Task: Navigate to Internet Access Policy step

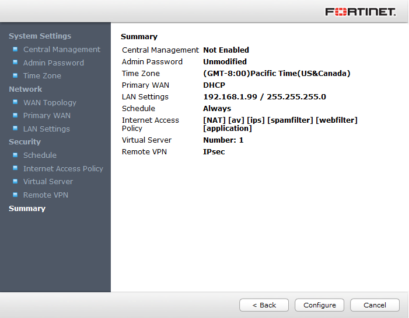Action: click(x=63, y=168)
